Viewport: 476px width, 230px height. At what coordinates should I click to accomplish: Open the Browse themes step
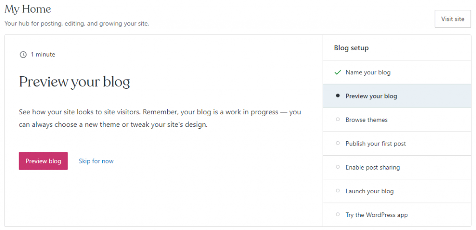pos(367,120)
